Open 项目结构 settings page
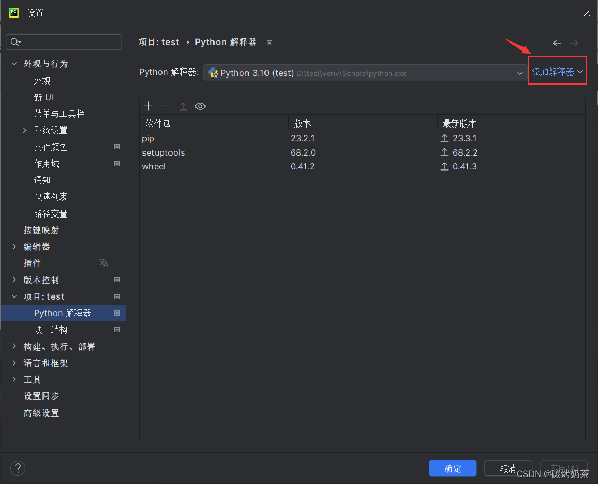Viewport: 598px width, 484px height. pos(50,329)
